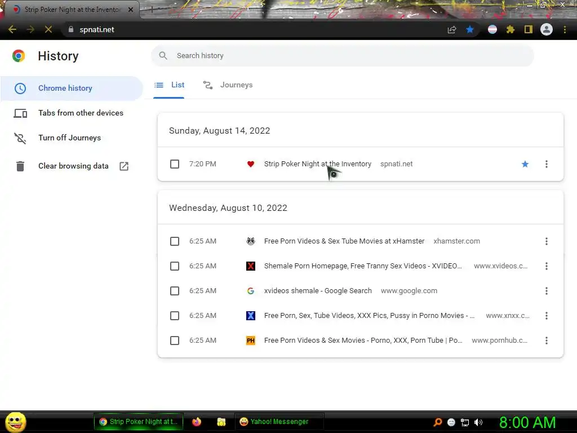Click the trash can icon in sidebar
This screenshot has width=577, height=433.
tap(20, 166)
